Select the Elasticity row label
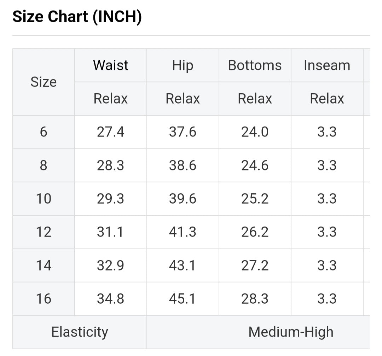 point(80,332)
